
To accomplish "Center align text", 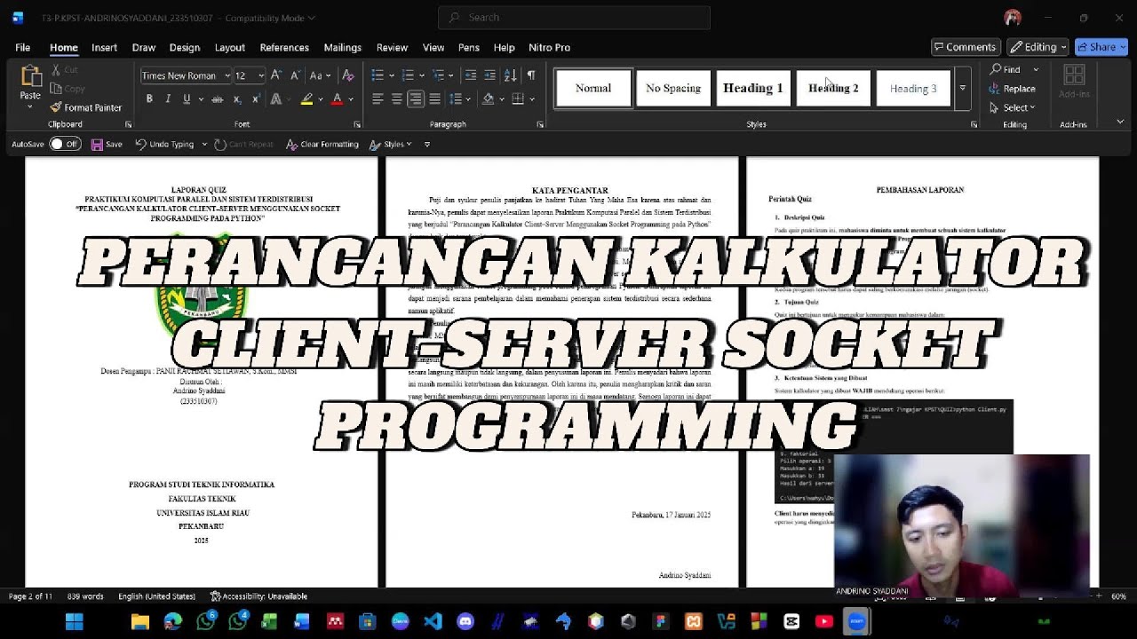I will tap(396, 99).
